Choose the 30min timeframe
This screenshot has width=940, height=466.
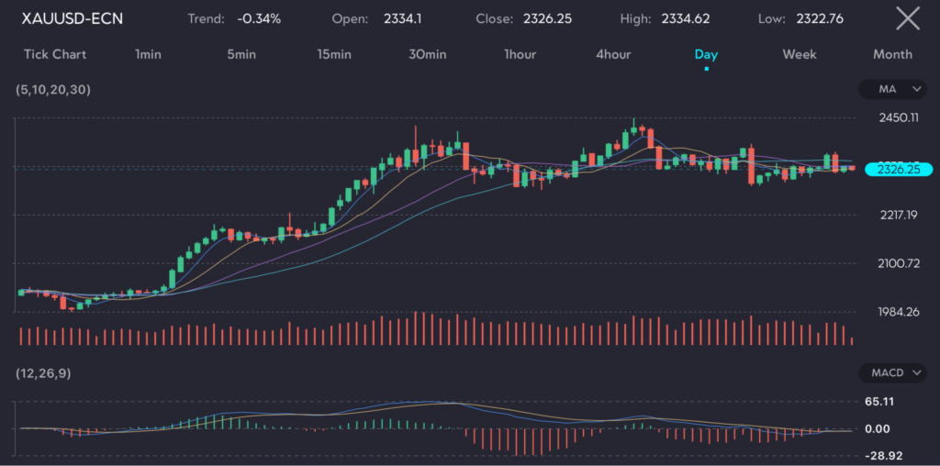[x=427, y=54]
